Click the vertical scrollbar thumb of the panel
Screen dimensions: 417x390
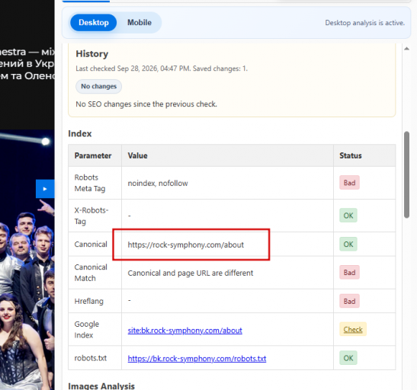406,174
